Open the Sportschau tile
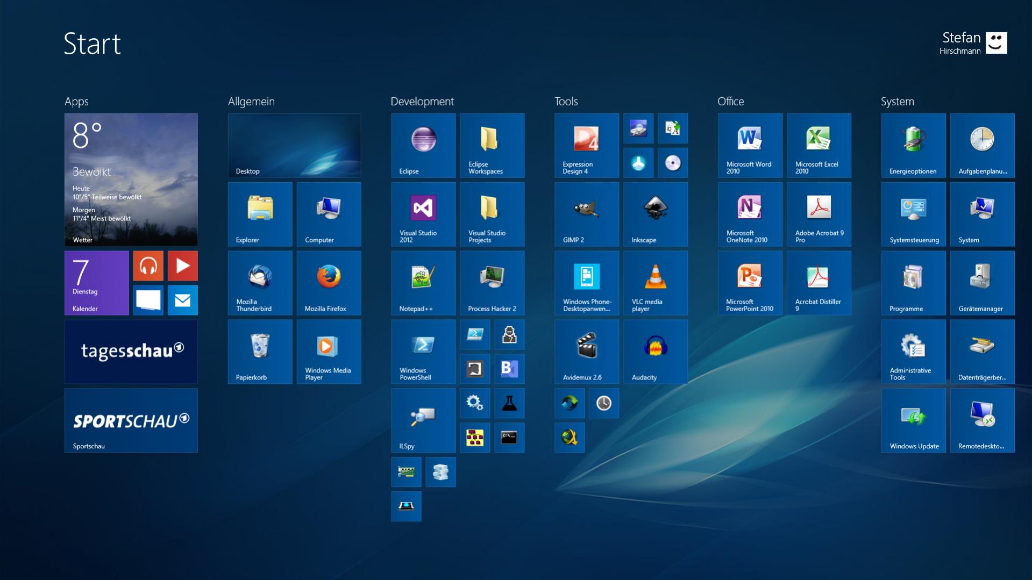 [131, 420]
